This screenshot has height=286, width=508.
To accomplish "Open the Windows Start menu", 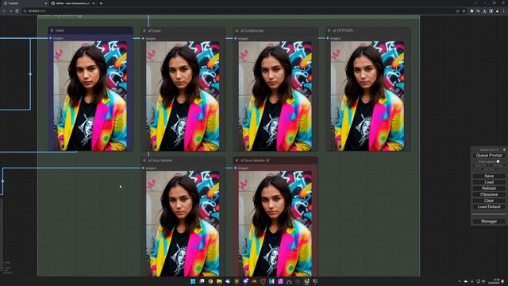I will coord(193,281).
